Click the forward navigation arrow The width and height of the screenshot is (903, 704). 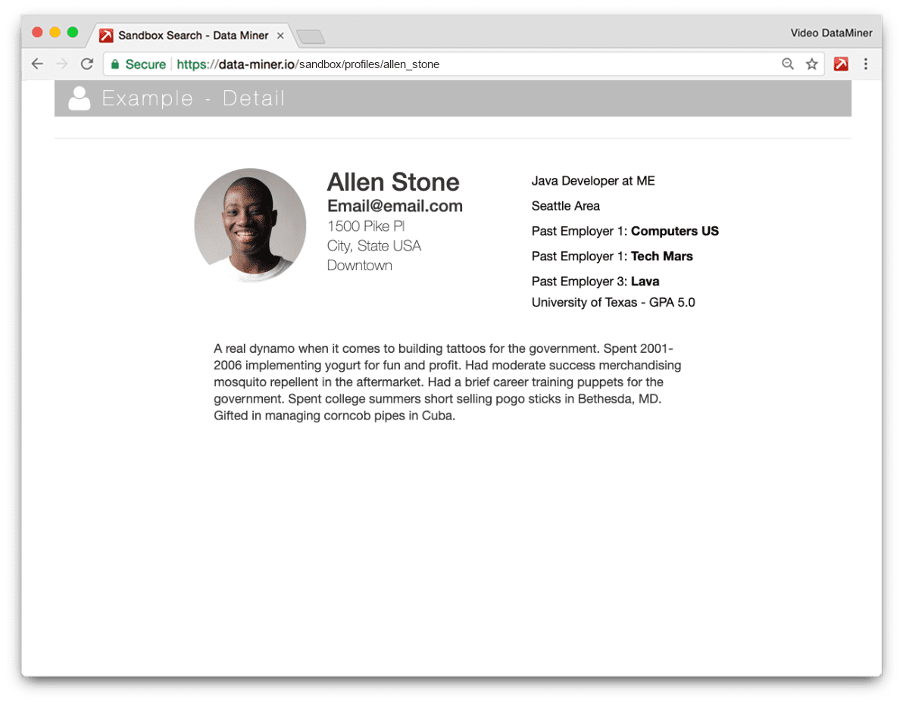point(62,64)
